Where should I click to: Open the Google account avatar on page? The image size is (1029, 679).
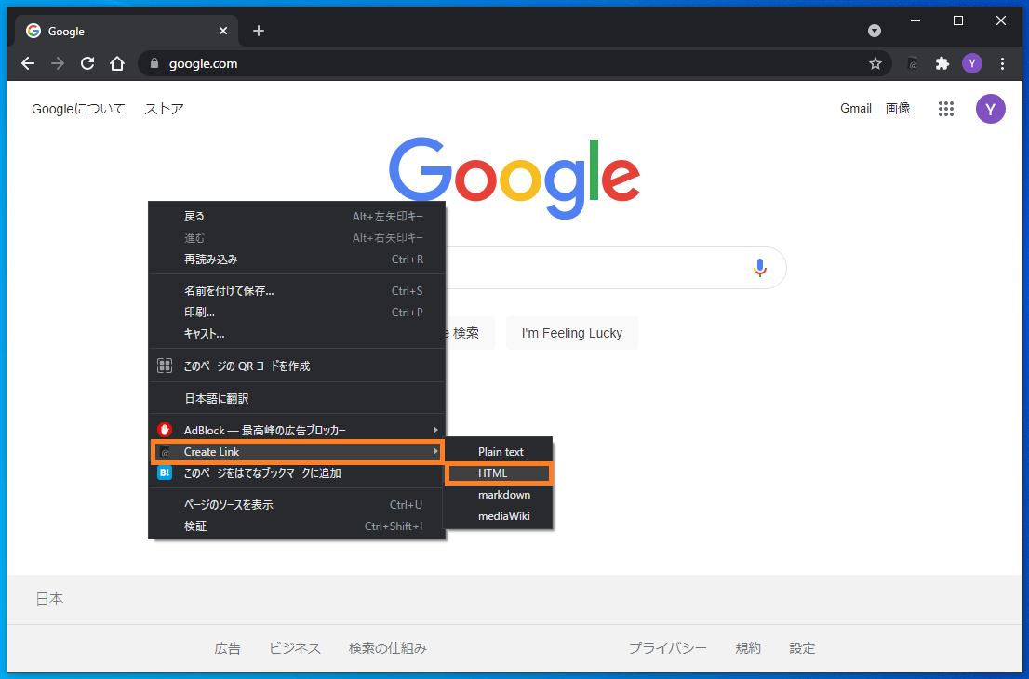(990, 109)
